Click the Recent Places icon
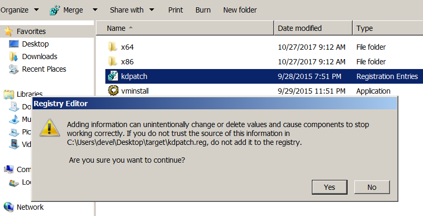423x216 pixels. pos(14,69)
